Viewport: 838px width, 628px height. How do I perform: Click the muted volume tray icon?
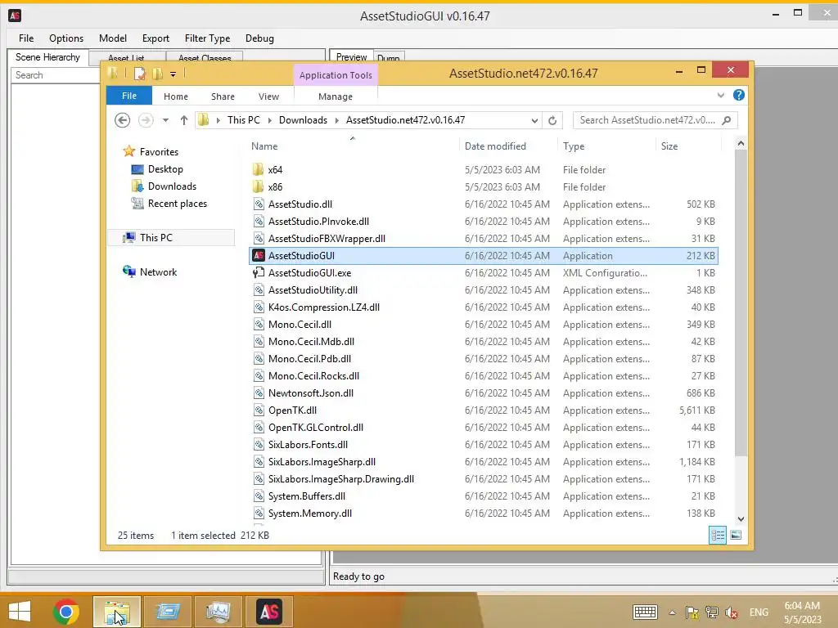(731, 612)
